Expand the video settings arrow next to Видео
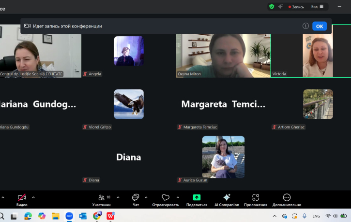Viewport: 351px width, 222px height. 33,197
